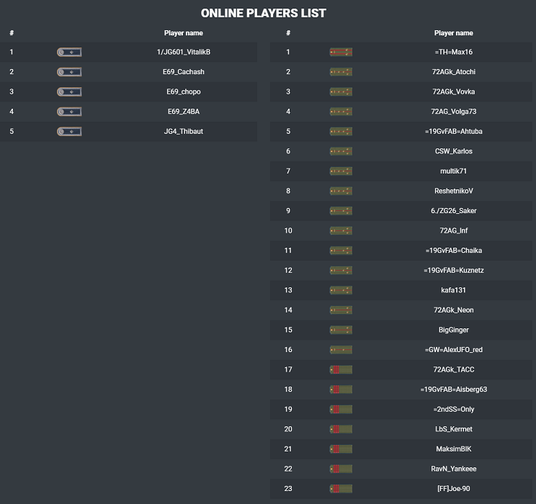Click right table Player name header

[454, 33]
